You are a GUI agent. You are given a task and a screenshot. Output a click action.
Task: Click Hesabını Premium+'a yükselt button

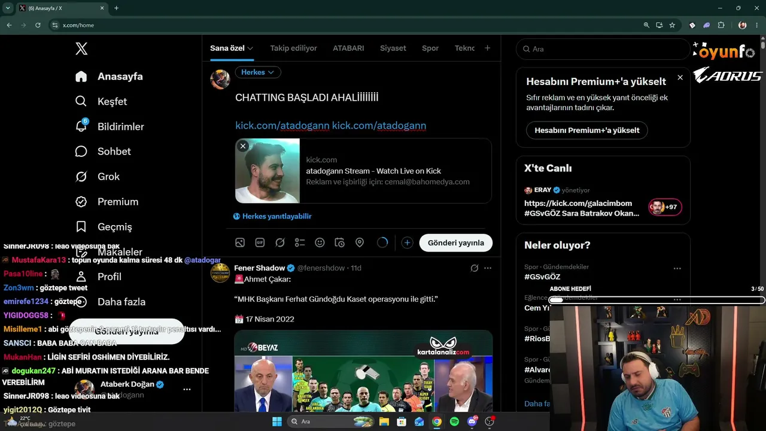587,130
